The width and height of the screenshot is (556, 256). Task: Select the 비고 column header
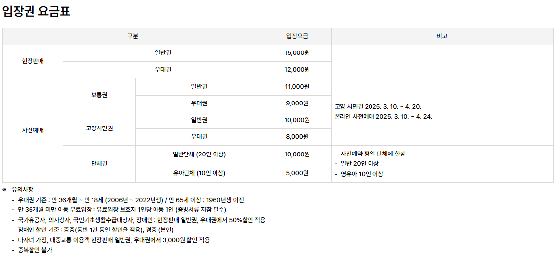(x=442, y=36)
